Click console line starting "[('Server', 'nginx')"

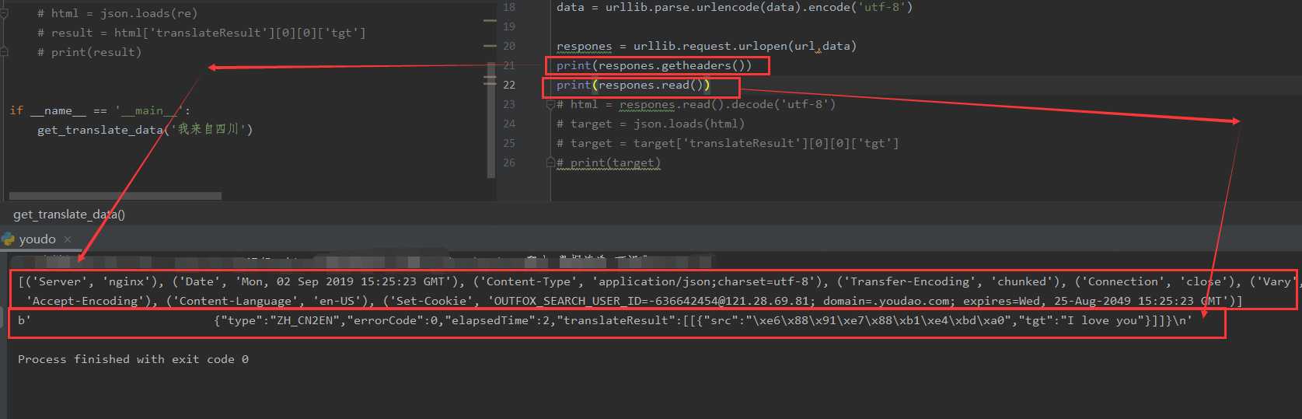(658, 281)
